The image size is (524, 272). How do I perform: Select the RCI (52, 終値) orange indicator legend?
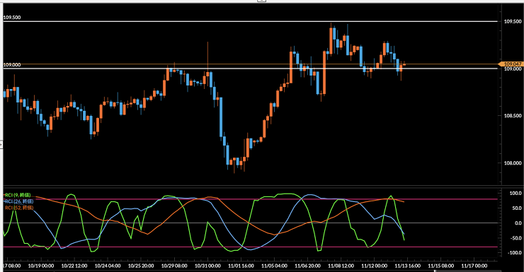[18, 207]
